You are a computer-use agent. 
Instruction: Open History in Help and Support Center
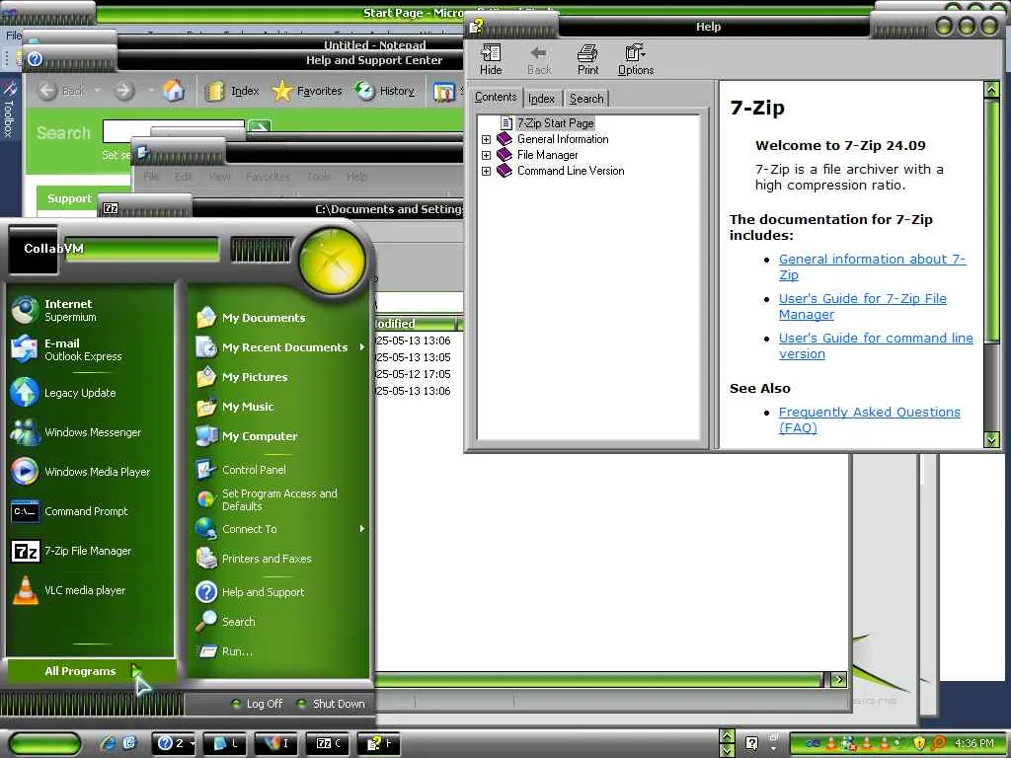tap(385, 91)
